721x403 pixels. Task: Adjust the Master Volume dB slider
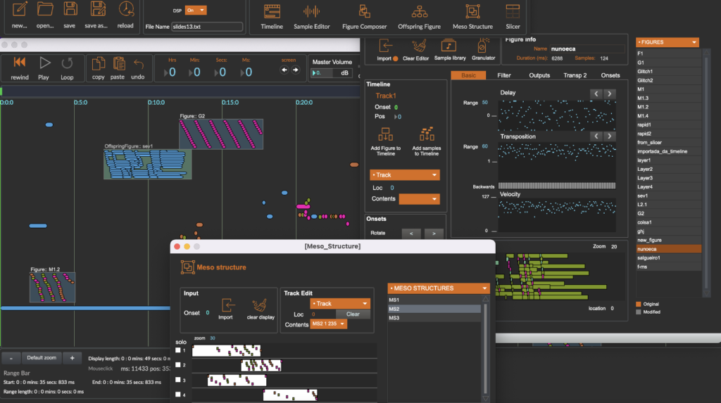pos(331,73)
